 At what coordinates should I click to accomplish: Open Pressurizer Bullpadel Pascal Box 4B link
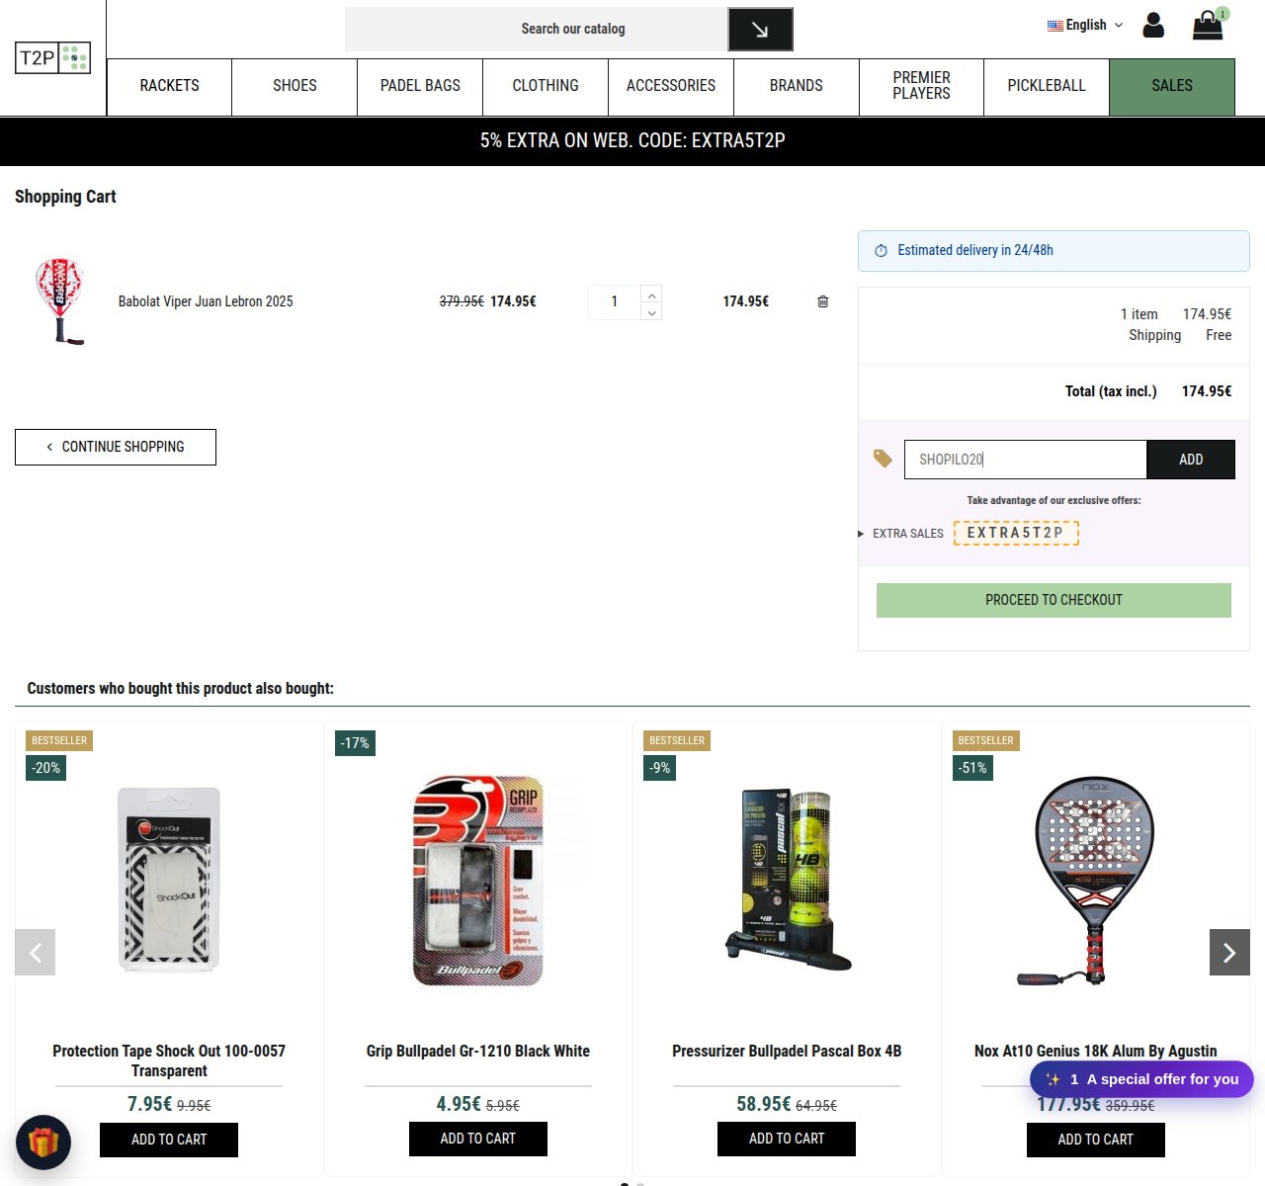[x=787, y=1052]
